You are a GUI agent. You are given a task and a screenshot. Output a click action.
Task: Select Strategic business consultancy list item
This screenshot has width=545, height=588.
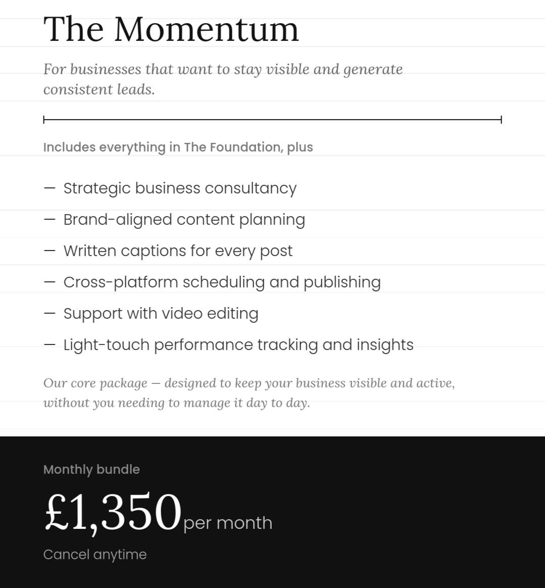[180, 188]
